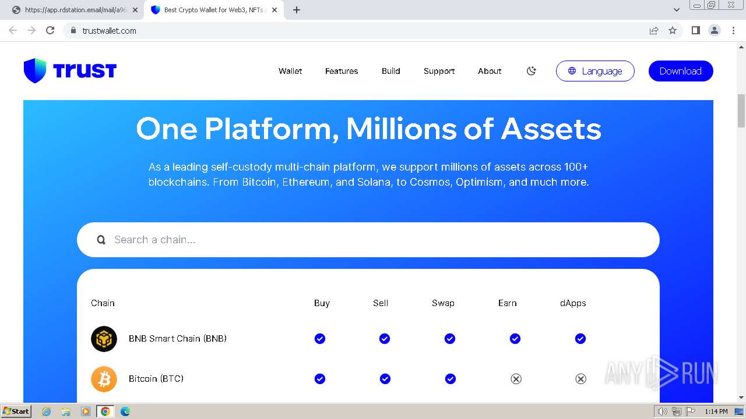The image size is (746, 419).
Task: Open the Wallet navigation menu
Action: [x=290, y=71]
